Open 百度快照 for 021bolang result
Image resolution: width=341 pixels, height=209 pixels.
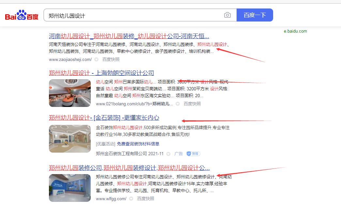[x=192, y=104]
